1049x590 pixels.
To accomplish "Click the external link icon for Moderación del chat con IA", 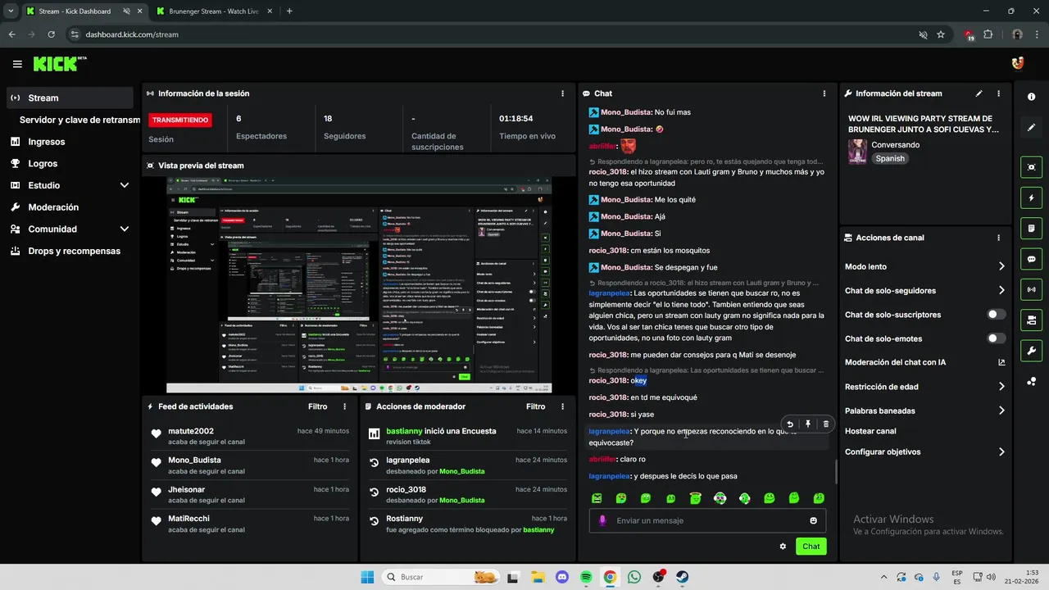I will (1001, 362).
